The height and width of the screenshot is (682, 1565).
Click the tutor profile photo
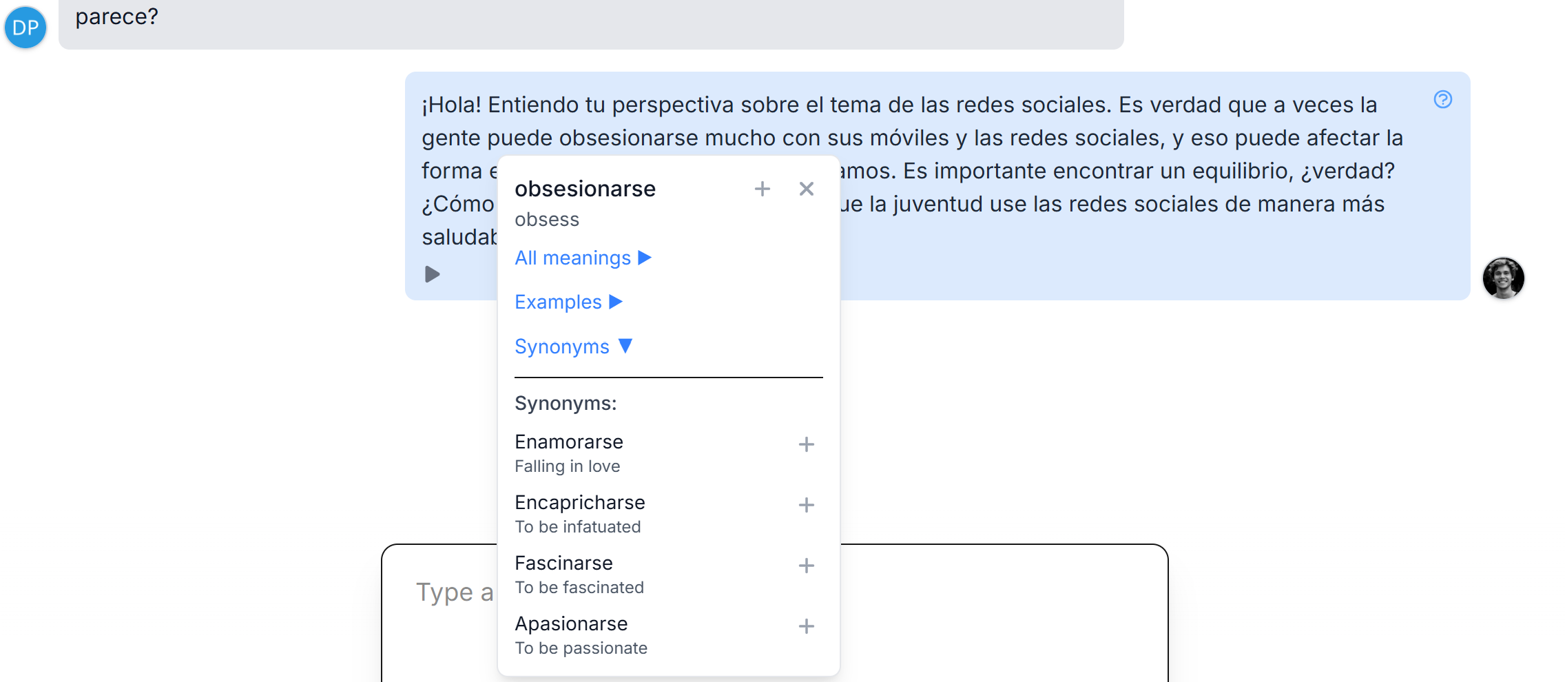pos(1503,278)
